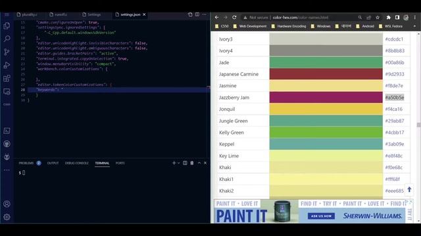Image resolution: width=421 pixels, height=236 pixels.
Task: Maximize the panel with the chevron up
Action: pos(199,163)
